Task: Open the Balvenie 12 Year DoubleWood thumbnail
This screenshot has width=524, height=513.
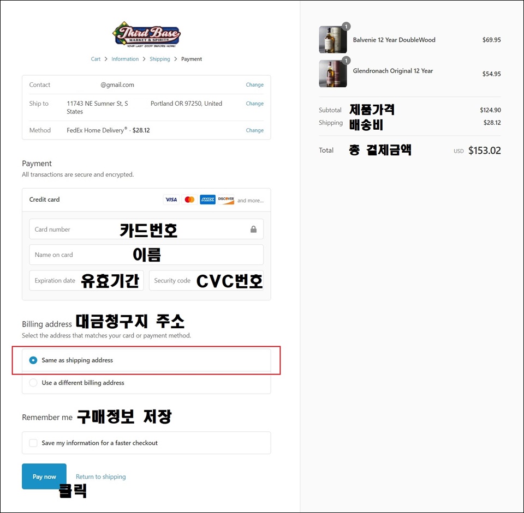Action: click(x=333, y=40)
